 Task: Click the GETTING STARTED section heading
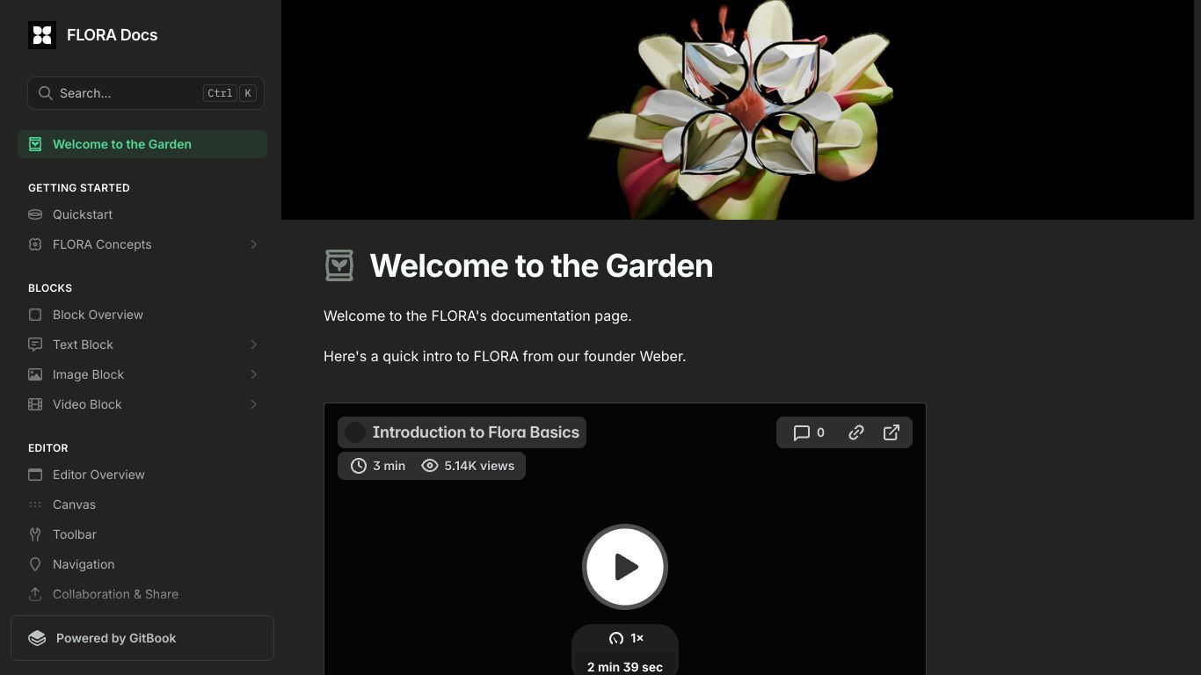tap(79, 188)
